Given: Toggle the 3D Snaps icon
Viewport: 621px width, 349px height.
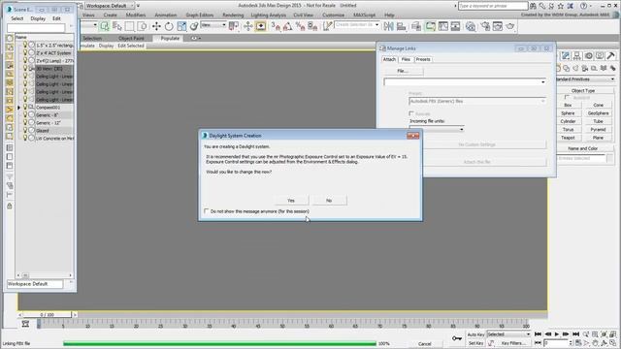Looking at the screenshot, I should click(x=276, y=26).
